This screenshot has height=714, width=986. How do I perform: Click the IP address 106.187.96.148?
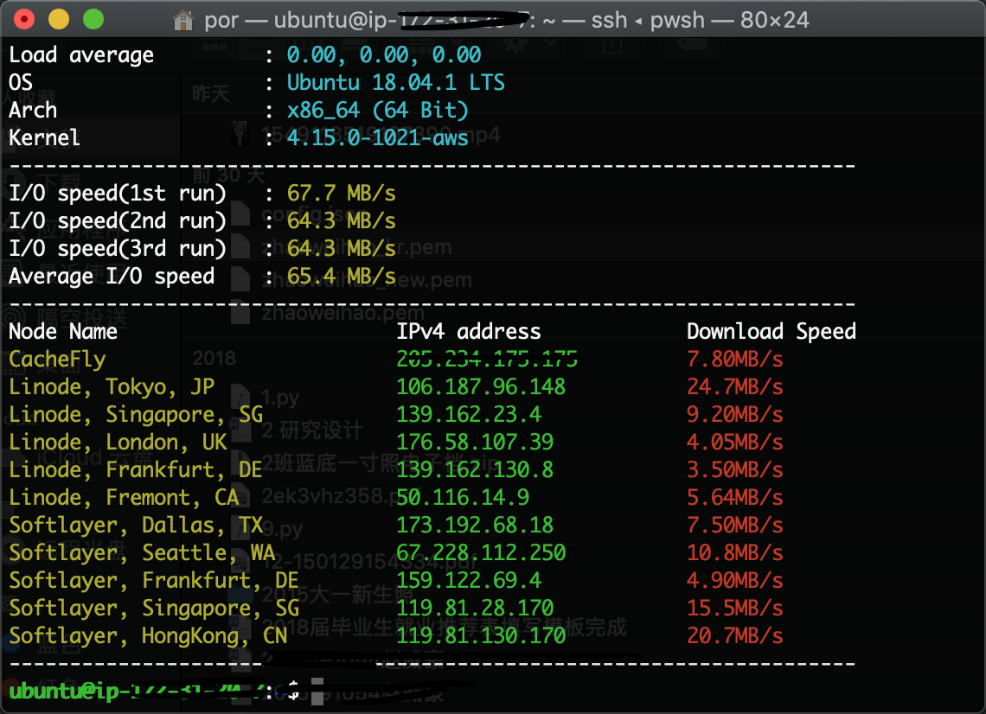[x=481, y=387]
